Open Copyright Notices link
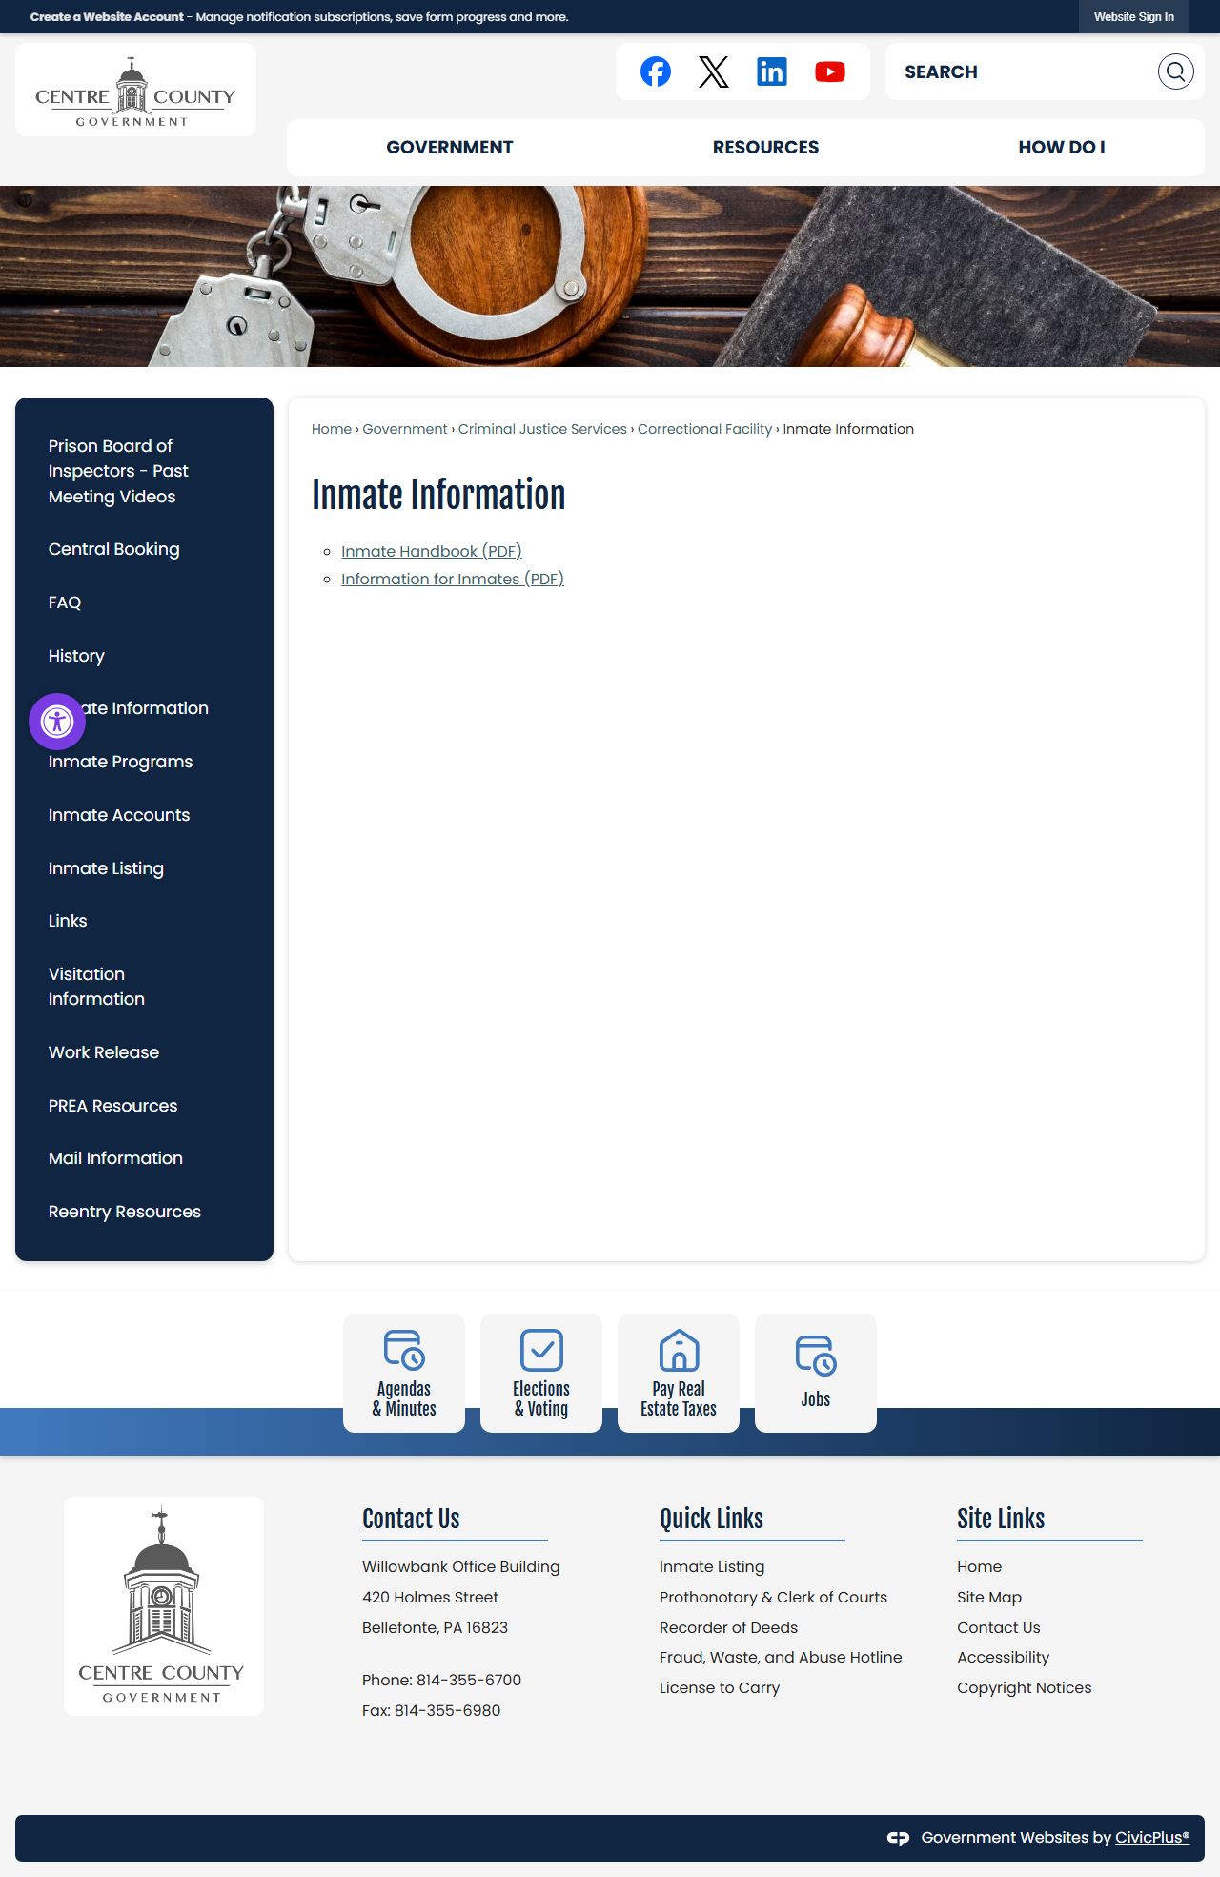The image size is (1220, 1877). (1025, 1687)
